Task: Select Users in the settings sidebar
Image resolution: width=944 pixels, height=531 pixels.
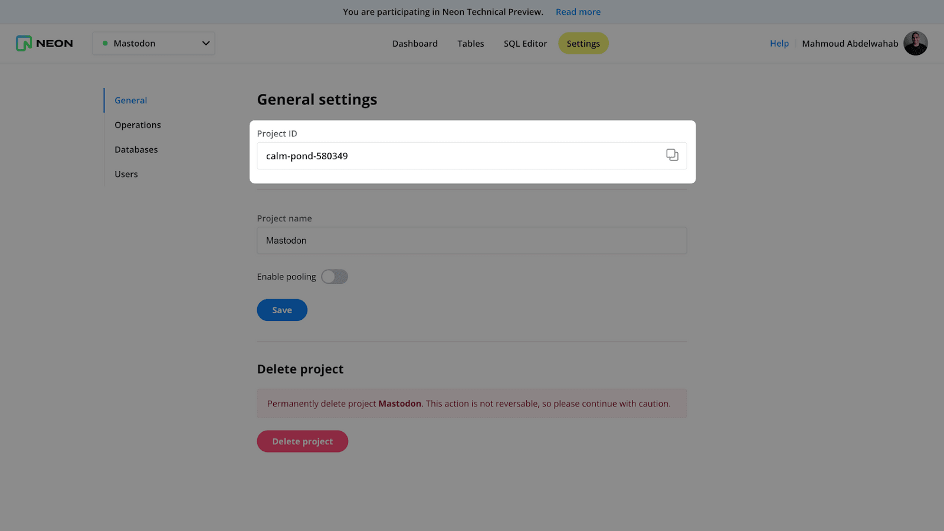Action: pos(126,174)
